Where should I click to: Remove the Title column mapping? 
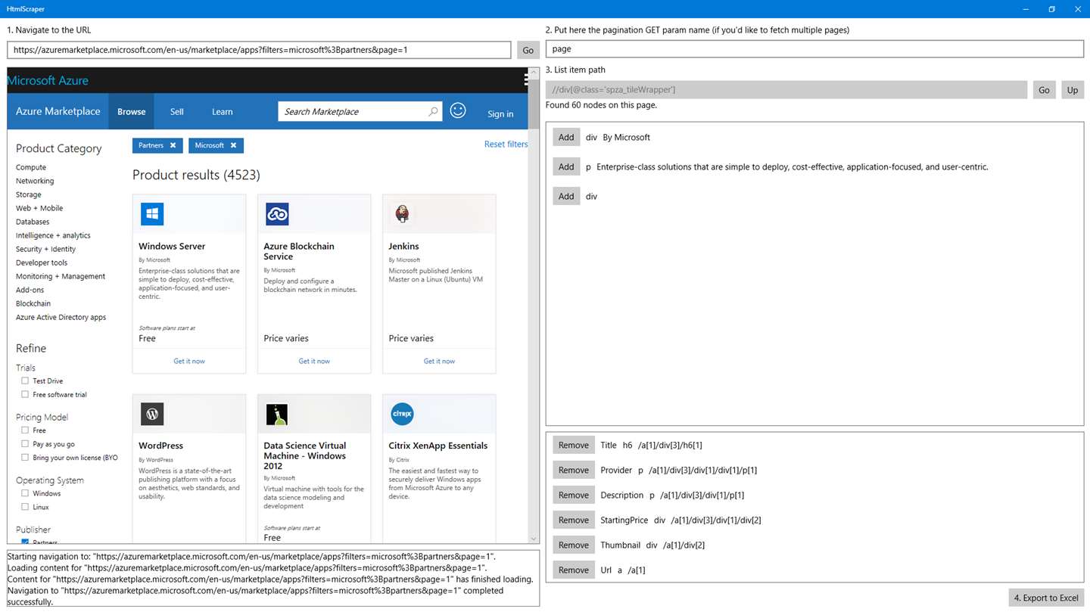(574, 445)
